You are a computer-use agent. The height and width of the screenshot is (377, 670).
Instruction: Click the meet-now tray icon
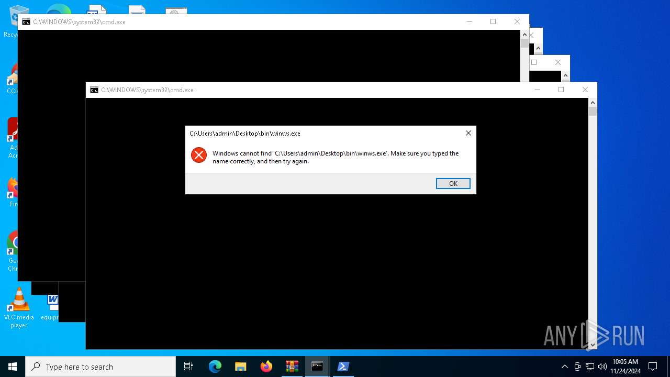(x=577, y=367)
